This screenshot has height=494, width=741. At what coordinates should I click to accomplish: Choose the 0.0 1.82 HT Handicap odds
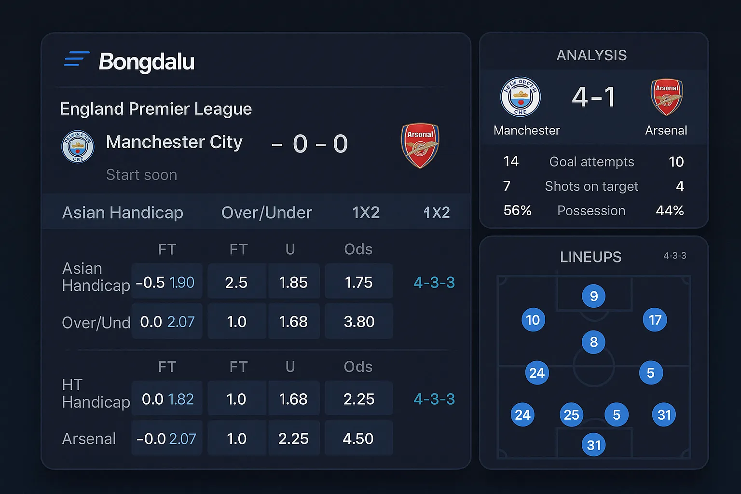(x=167, y=399)
